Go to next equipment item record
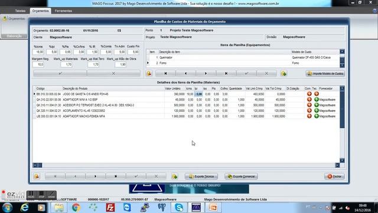 [x=206, y=73]
